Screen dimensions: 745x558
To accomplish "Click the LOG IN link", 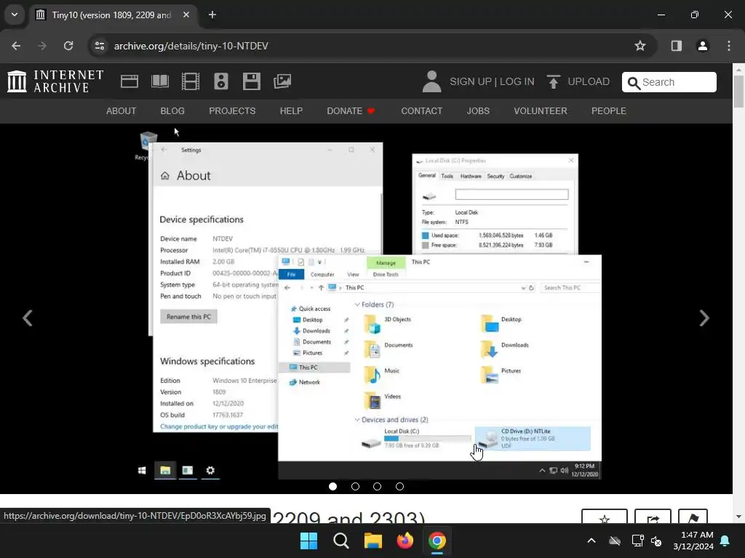I will pyautogui.click(x=517, y=81).
